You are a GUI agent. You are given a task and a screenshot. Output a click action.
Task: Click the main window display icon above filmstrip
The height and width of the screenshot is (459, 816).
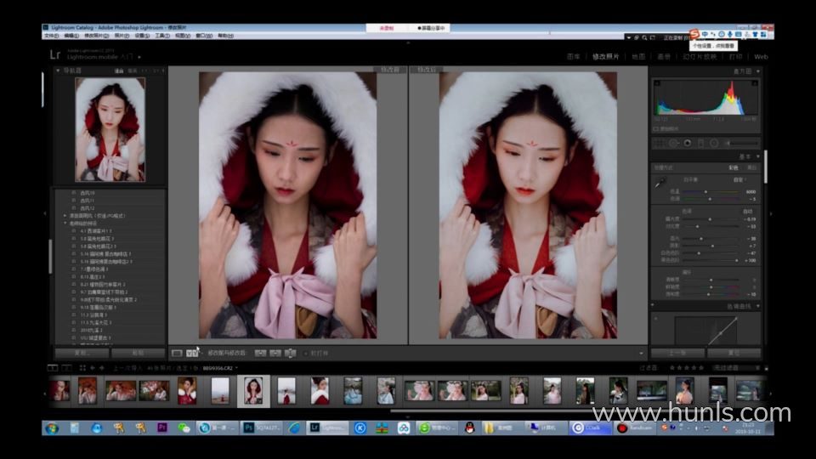(x=53, y=368)
